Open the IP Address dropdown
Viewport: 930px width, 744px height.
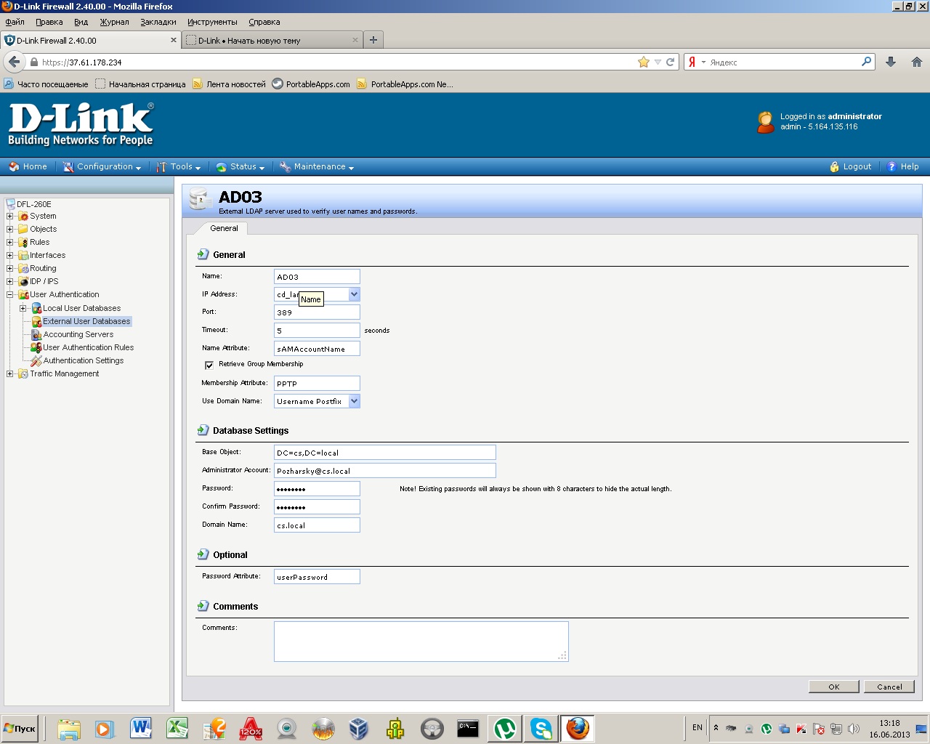coord(354,294)
